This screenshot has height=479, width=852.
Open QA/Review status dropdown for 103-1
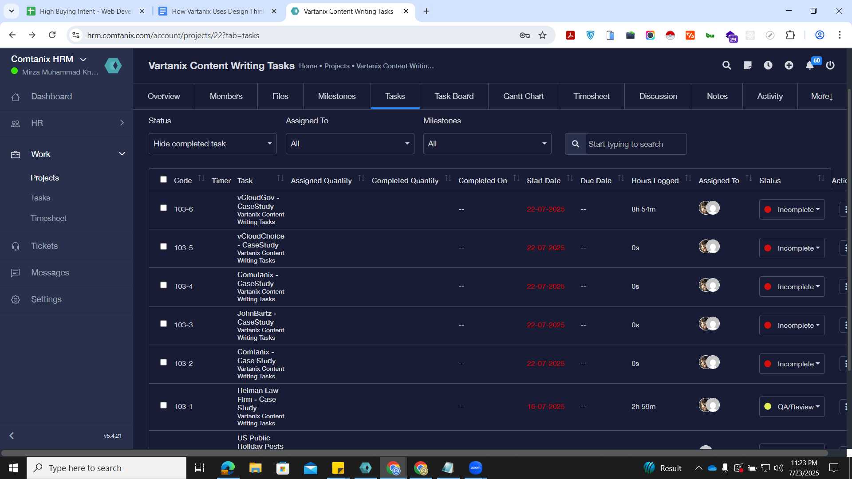(x=792, y=407)
